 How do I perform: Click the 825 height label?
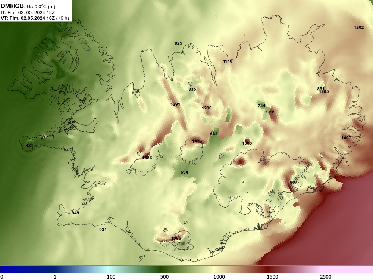178,43
